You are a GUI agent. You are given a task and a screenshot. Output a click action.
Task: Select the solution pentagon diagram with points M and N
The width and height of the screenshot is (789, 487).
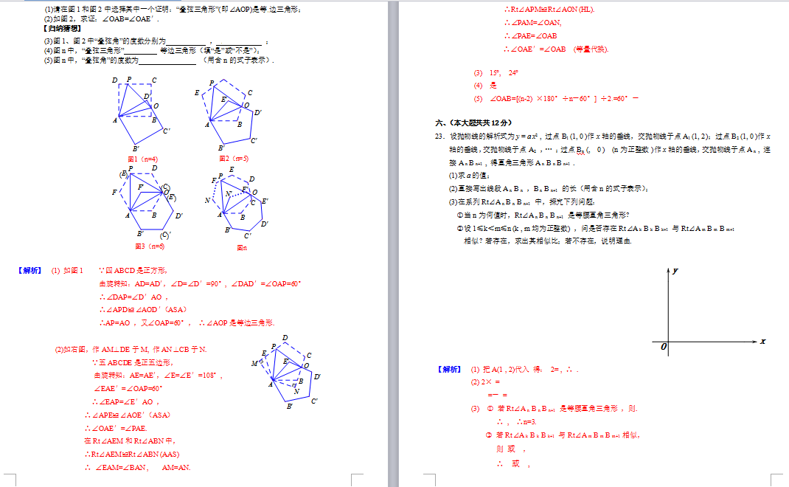pos(286,372)
